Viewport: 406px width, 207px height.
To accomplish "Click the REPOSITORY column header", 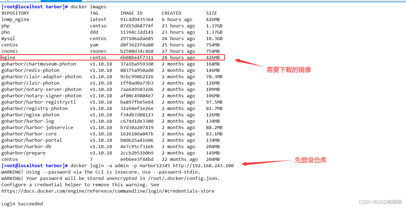I will click(15, 13).
